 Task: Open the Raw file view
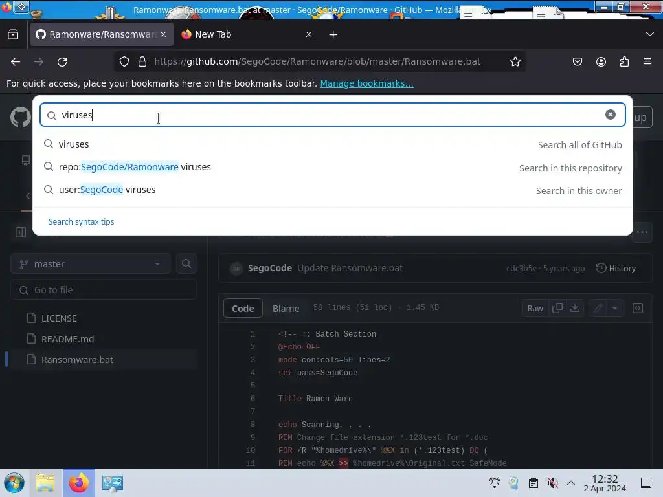(x=535, y=309)
